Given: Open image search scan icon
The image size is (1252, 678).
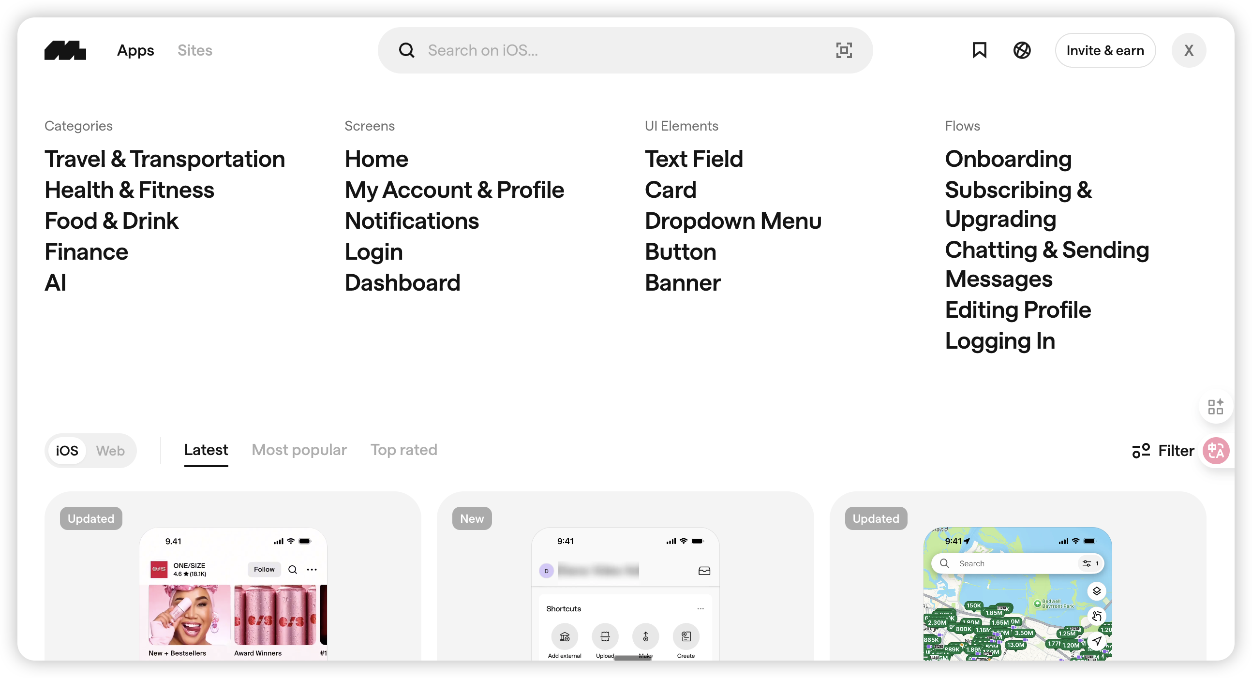Looking at the screenshot, I should (844, 51).
